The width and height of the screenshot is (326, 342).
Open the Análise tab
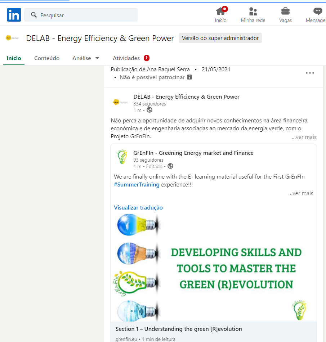click(82, 58)
